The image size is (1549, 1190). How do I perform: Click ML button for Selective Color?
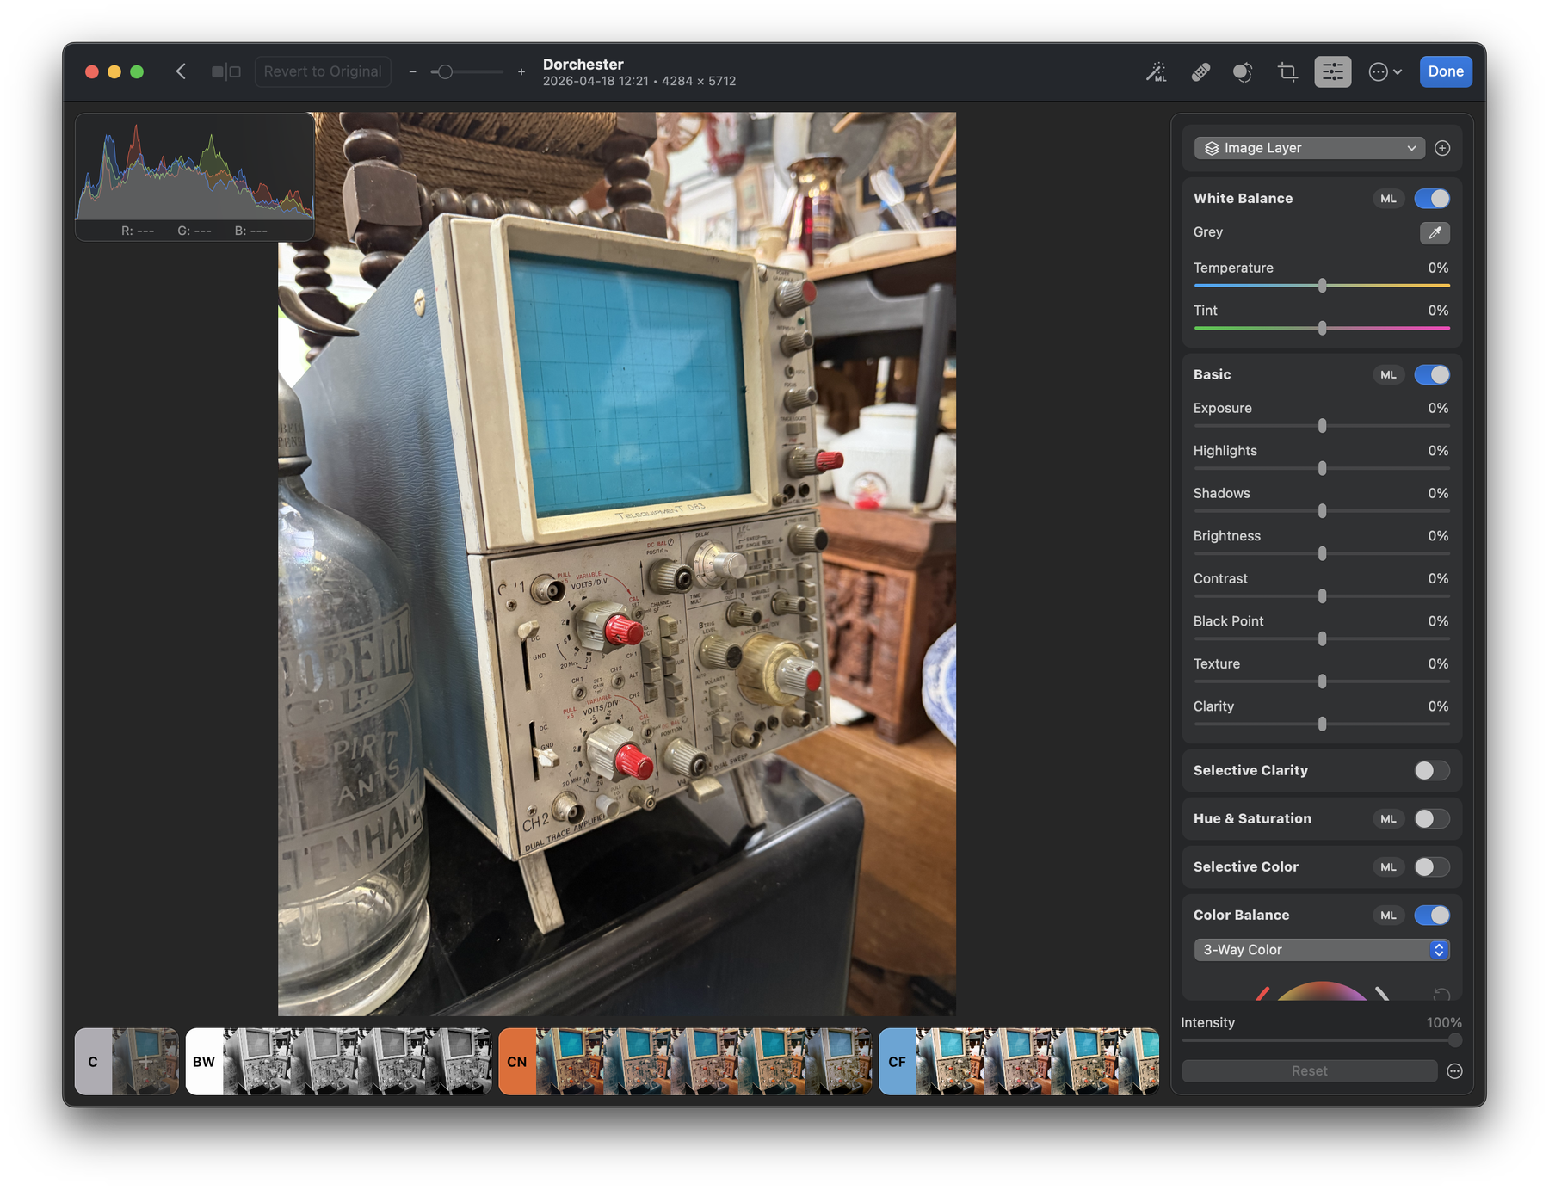[x=1388, y=867]
